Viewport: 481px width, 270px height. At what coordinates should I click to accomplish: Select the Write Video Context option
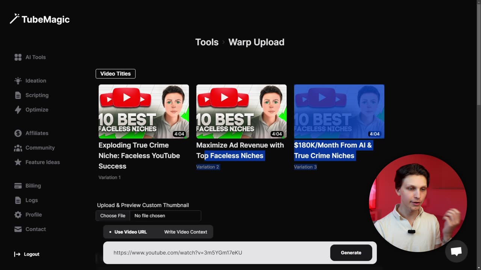tap(186, 232)
